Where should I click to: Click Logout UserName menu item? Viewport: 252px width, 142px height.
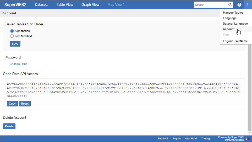(x=235, y=41)
